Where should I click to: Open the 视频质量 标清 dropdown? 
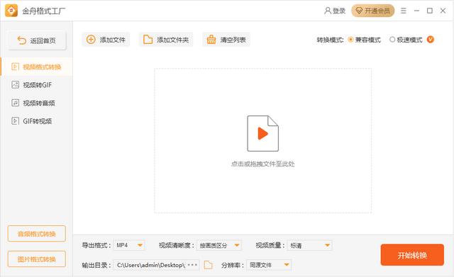coord(309,245)
